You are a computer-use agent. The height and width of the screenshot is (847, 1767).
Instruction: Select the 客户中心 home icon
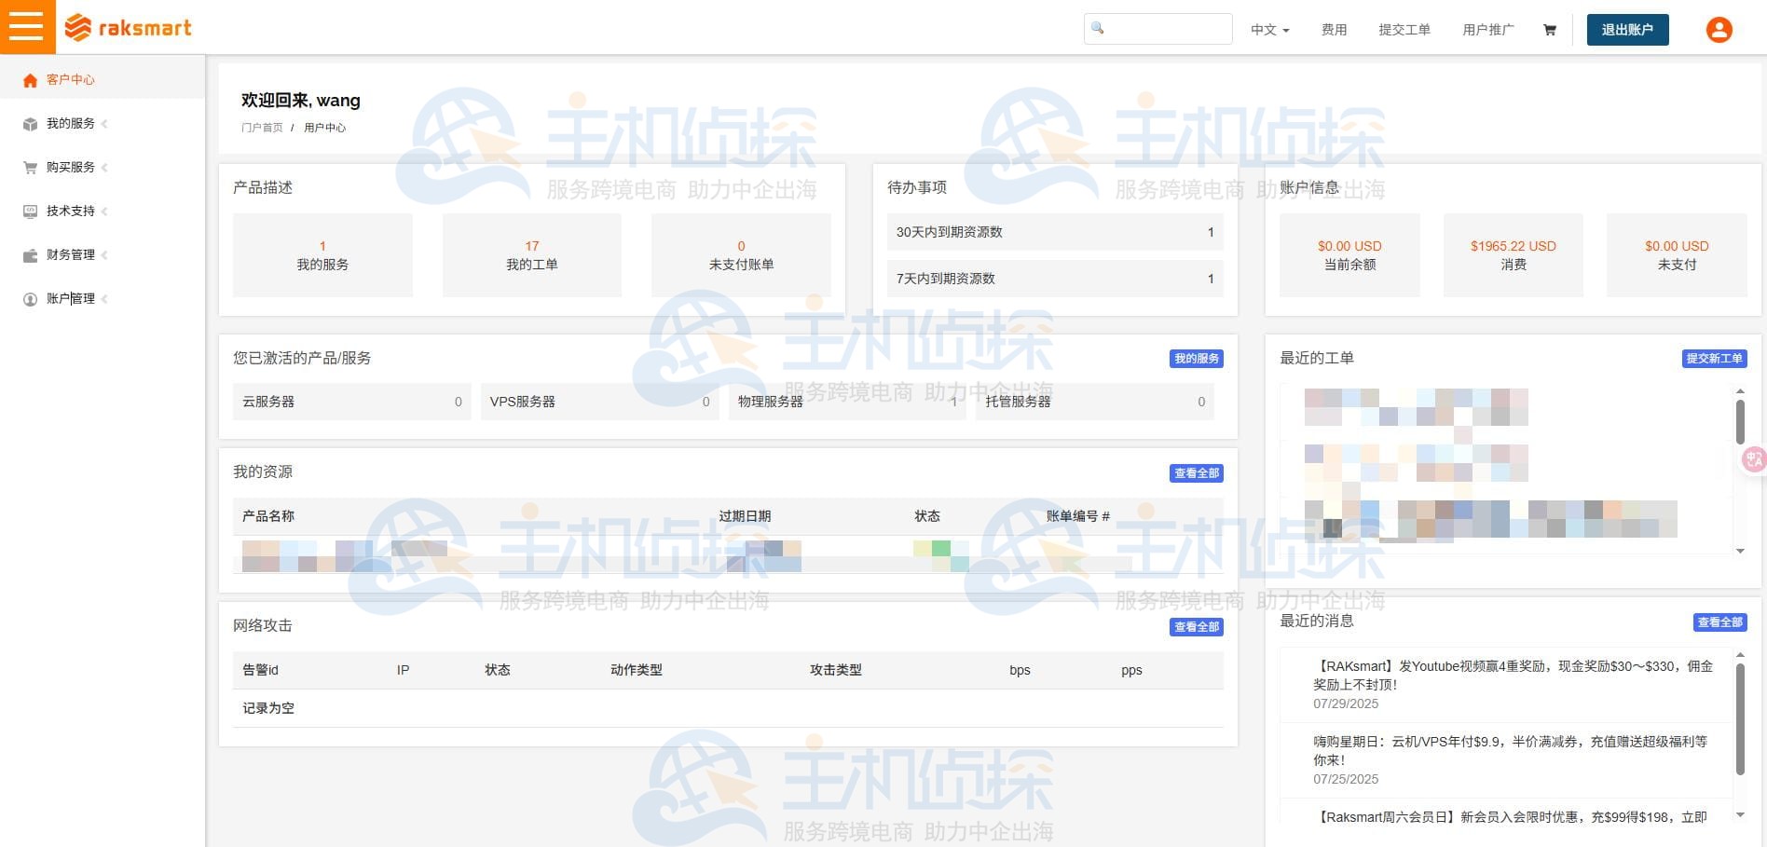[x=30, y=80]
